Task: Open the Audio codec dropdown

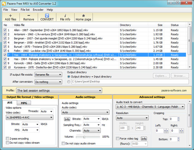Action: click(85, 112)
